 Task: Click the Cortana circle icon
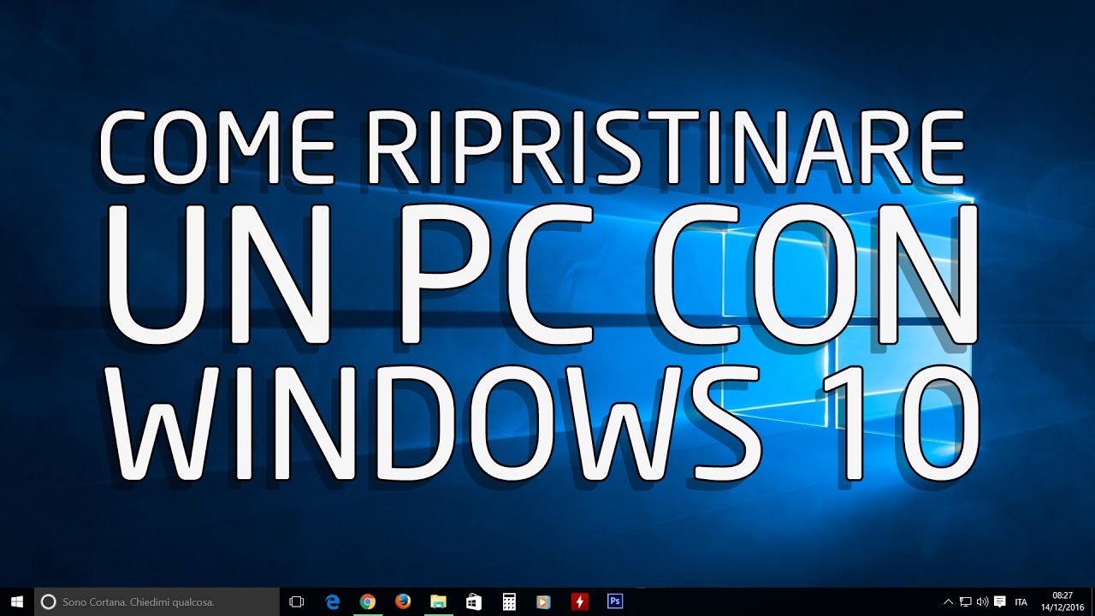click(x=49, y=601)
